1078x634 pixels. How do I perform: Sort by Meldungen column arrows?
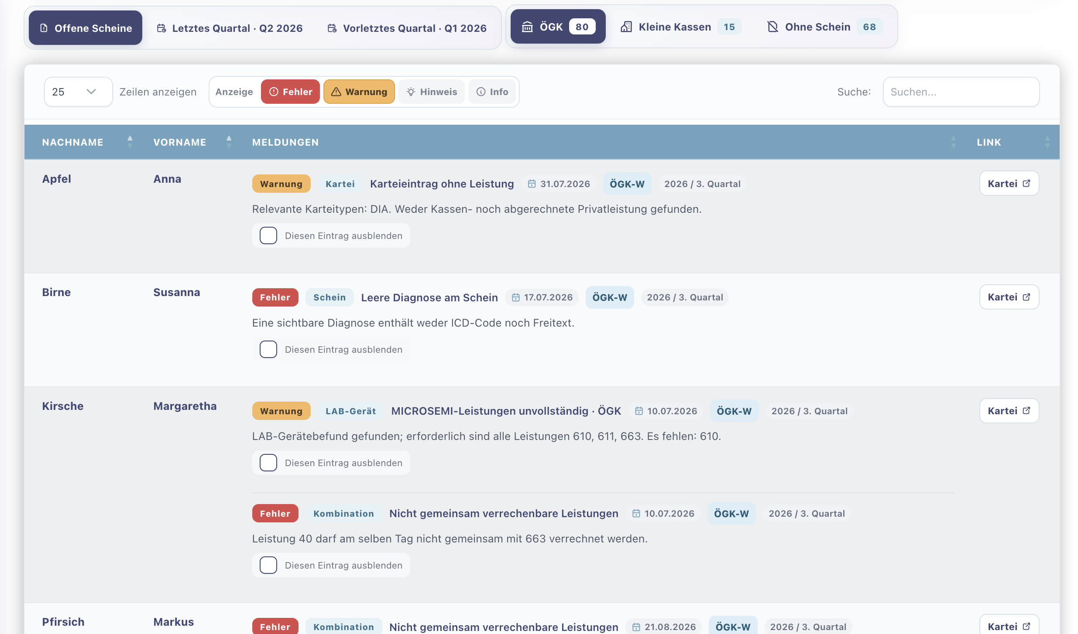953,142
